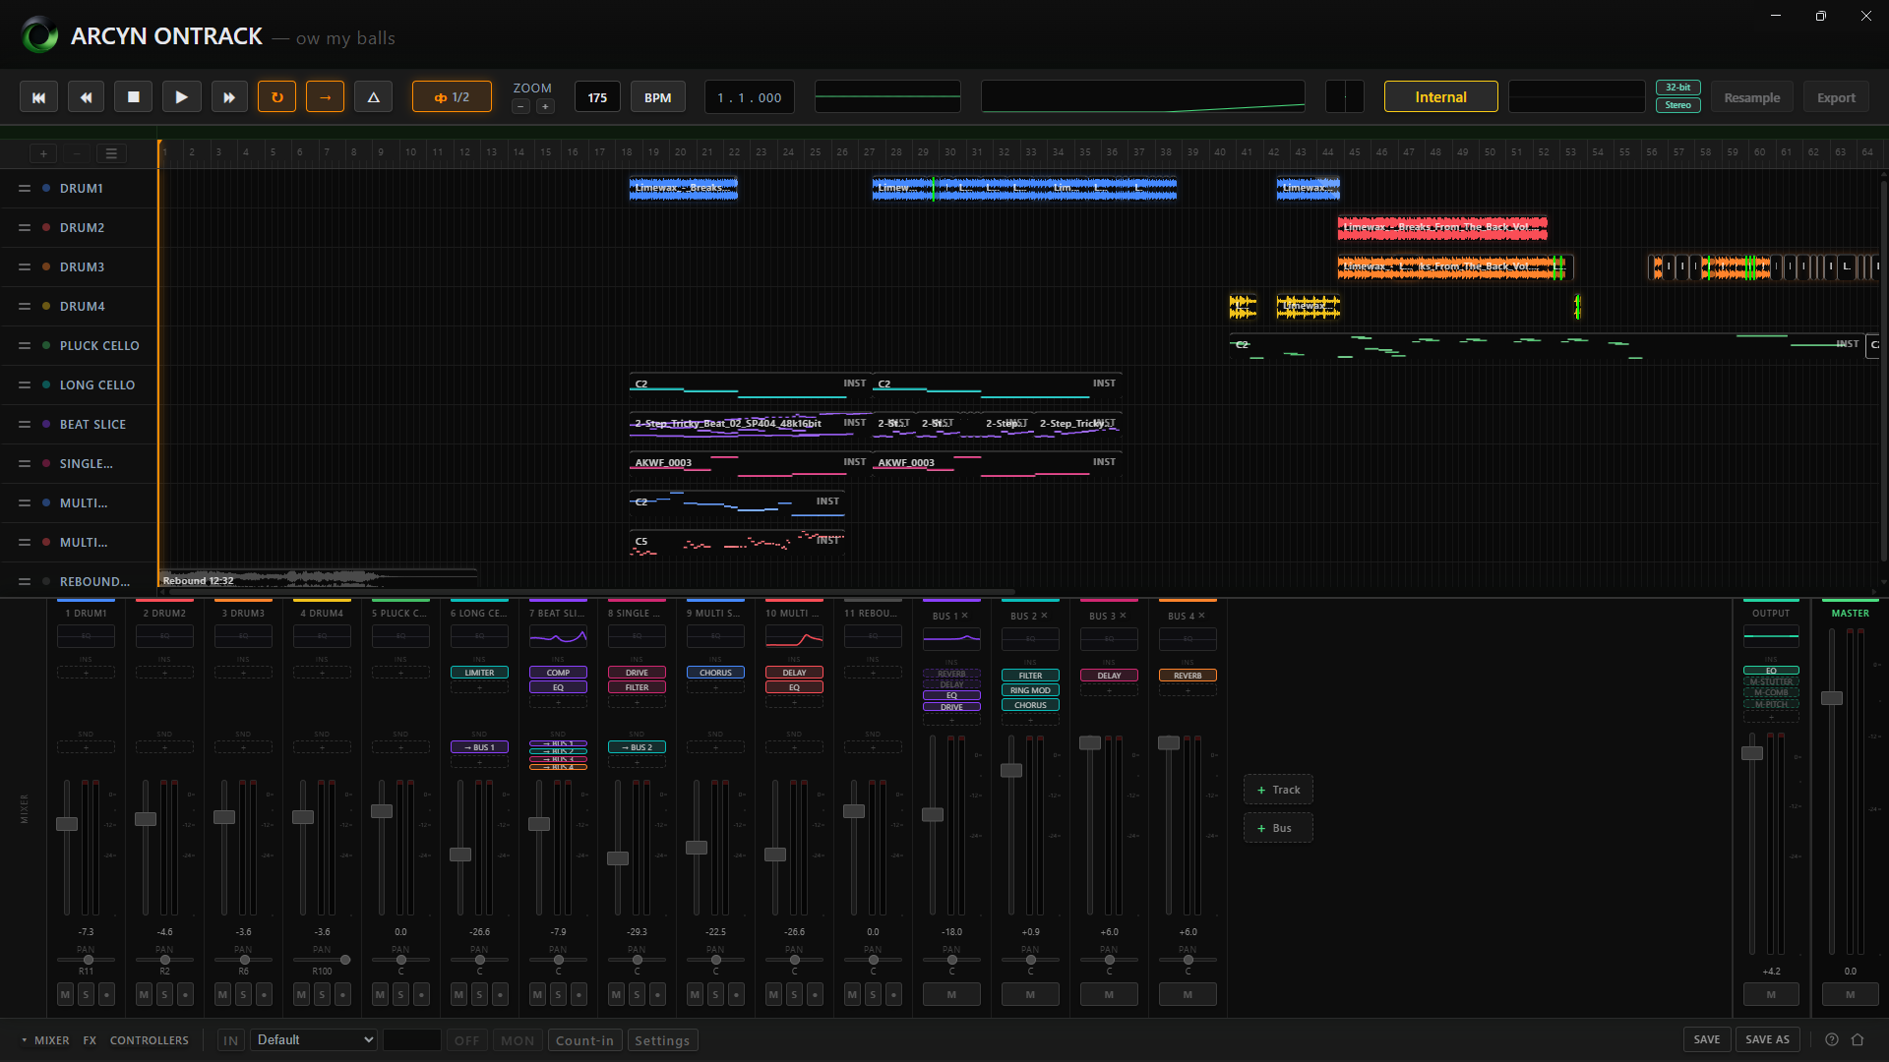Screen dimensions: 1889x1062
Task: Collapse the MIXER panel tab
Action: tap(45, 1040)
